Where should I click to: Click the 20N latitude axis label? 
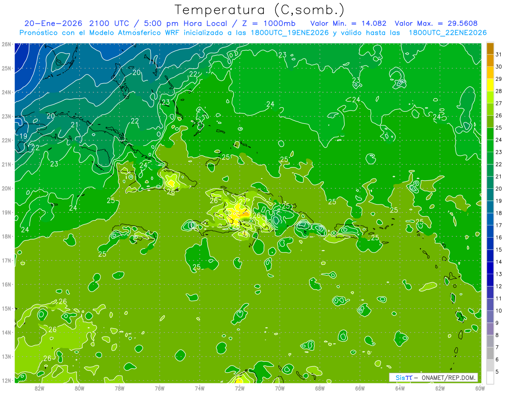6,188
